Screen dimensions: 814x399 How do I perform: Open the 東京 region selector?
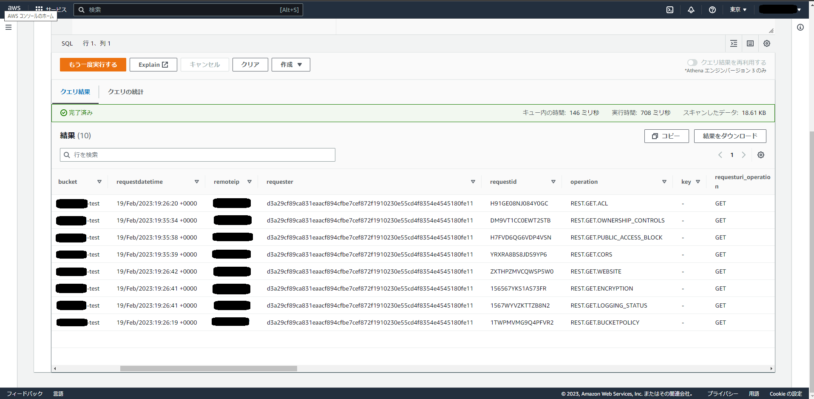[738, 10]
